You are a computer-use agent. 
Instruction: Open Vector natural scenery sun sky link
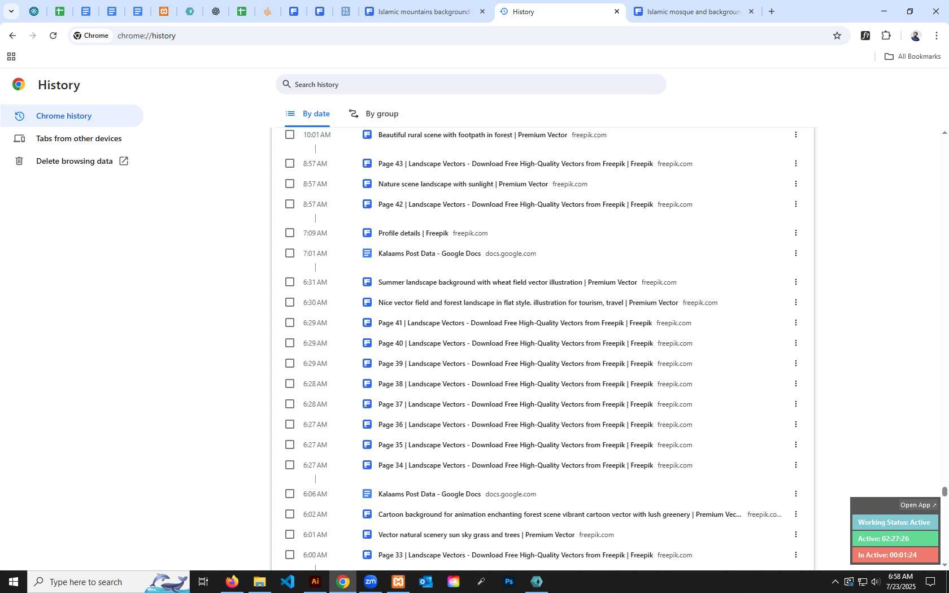point(476,535)
